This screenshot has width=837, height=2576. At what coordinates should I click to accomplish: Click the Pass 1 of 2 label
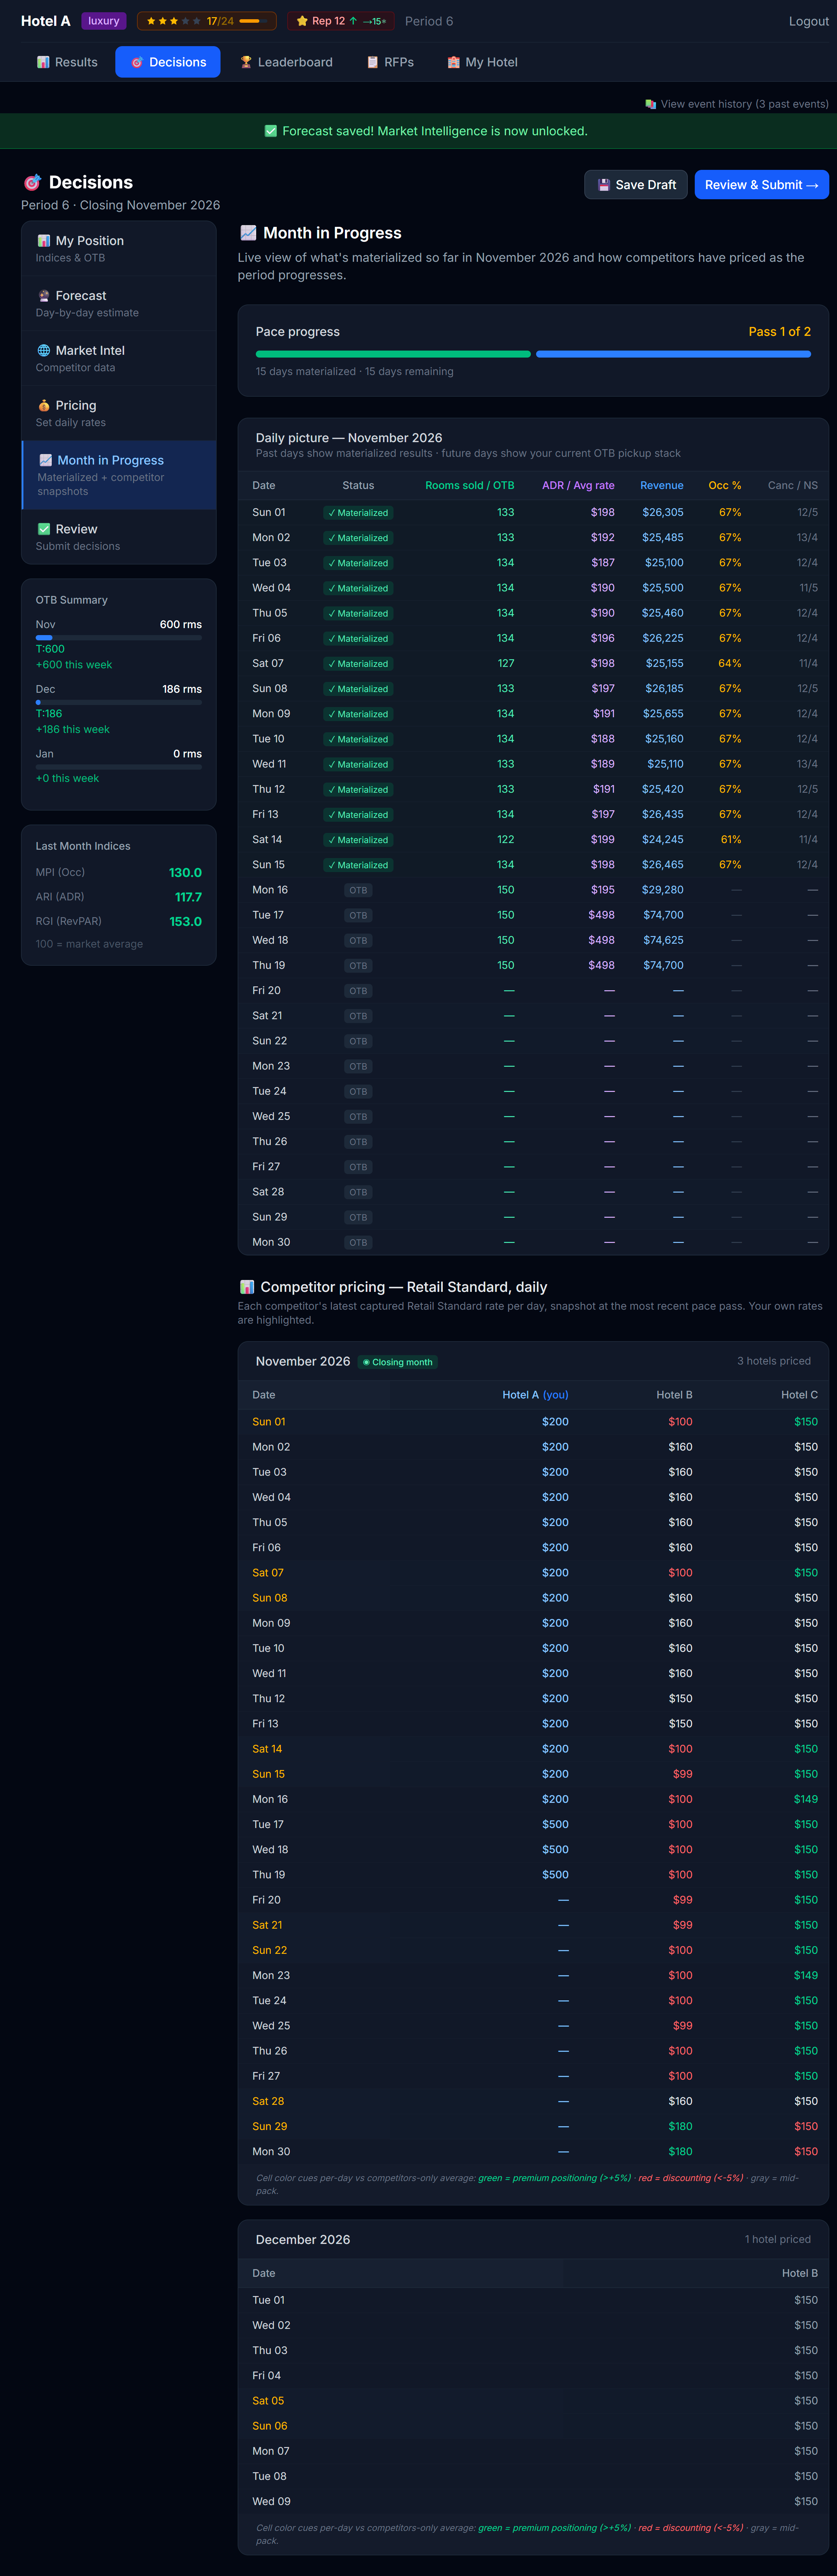pos(780,332)
